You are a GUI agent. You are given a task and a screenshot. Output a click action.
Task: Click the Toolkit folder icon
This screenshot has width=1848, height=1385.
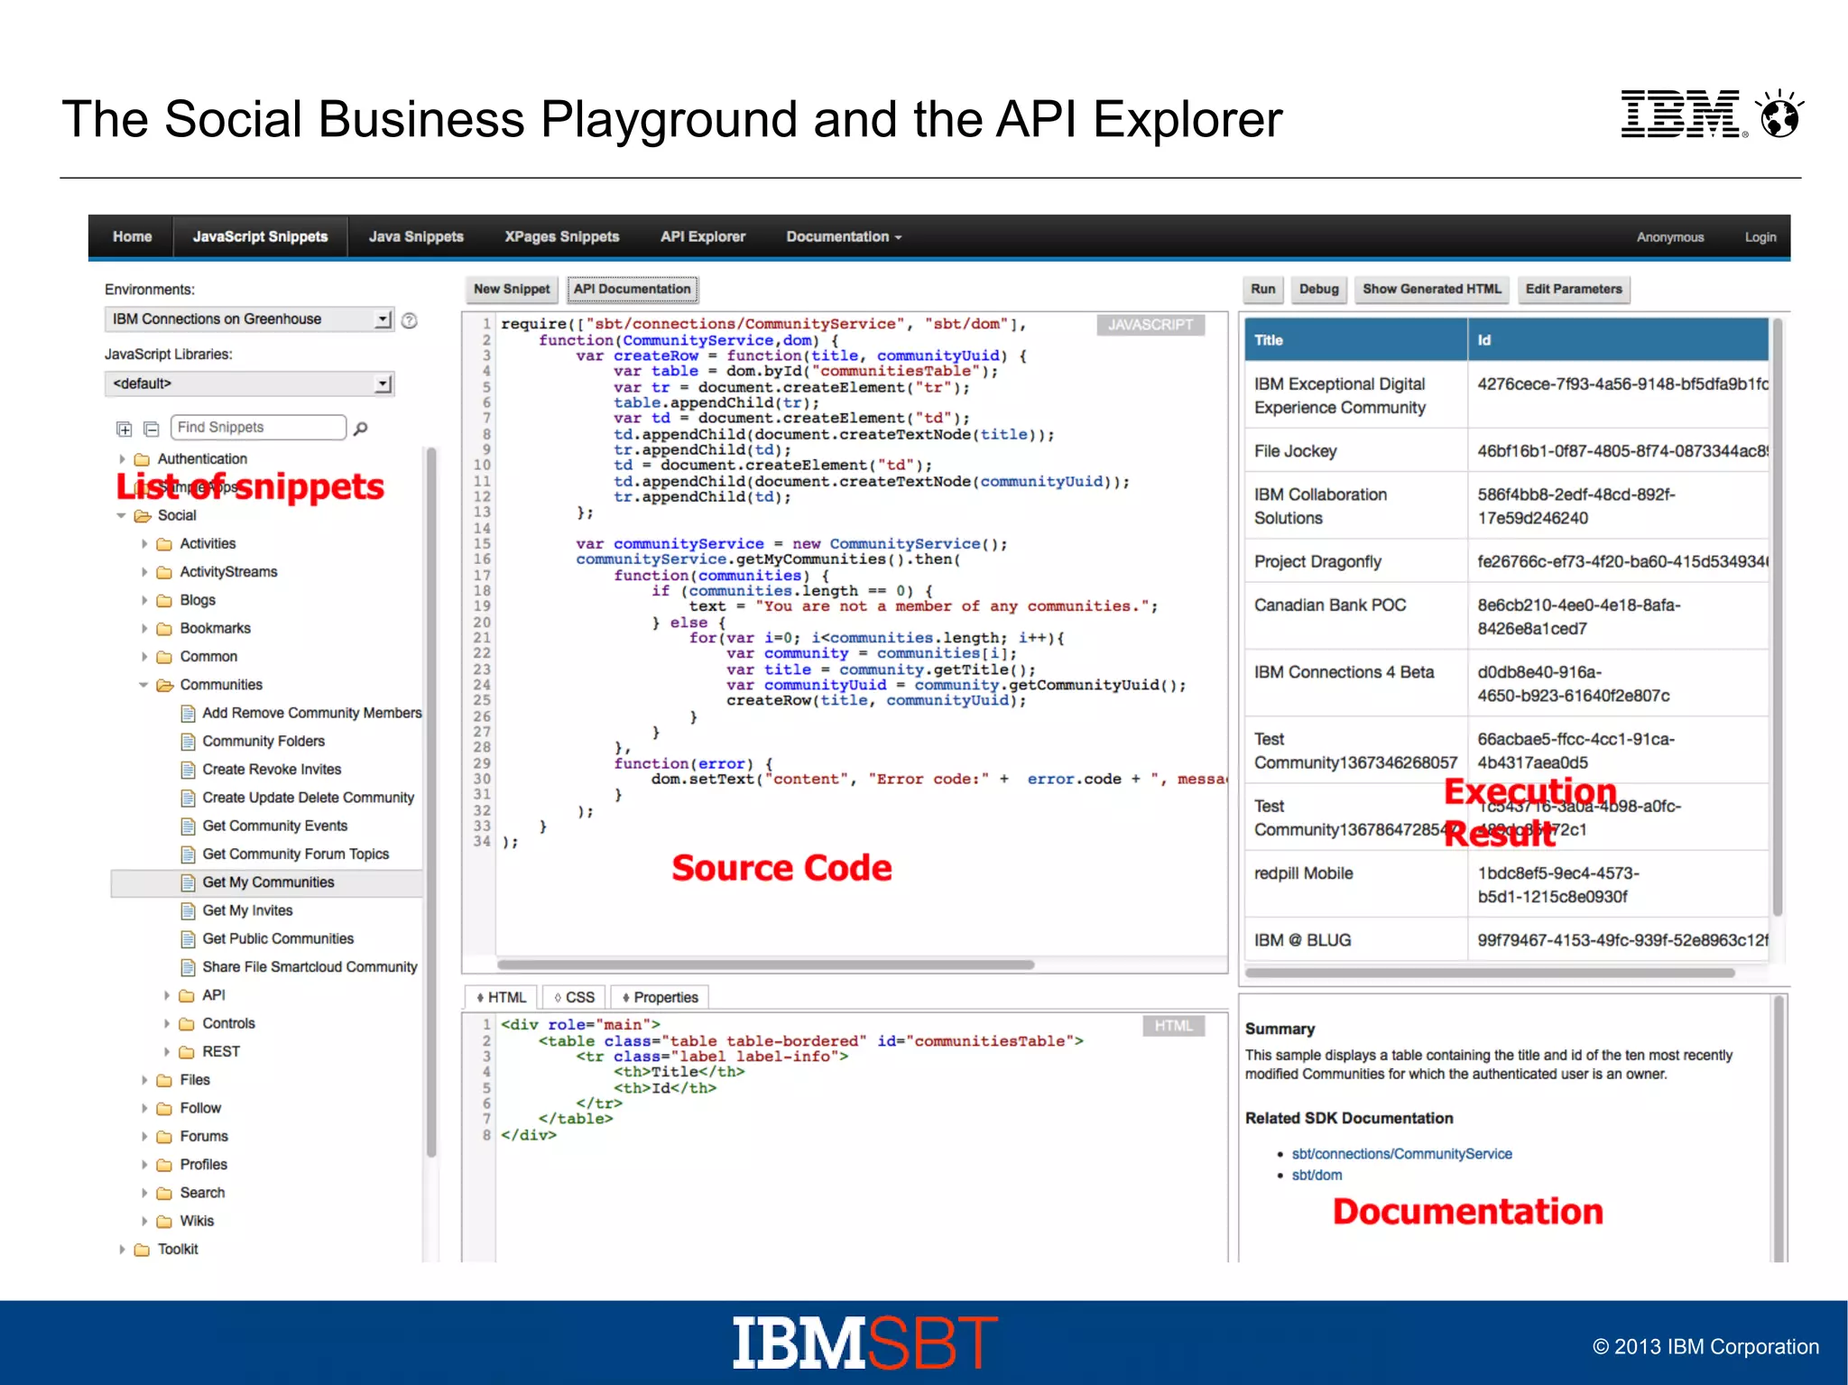coord(143,1250)
